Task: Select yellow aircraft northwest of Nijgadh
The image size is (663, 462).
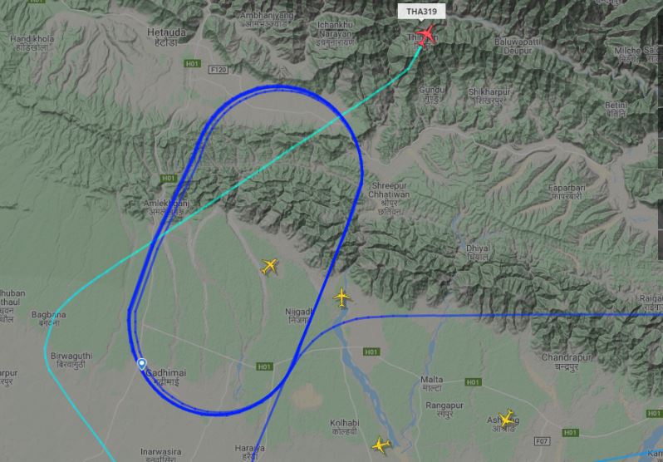Action: coord(269,267)
